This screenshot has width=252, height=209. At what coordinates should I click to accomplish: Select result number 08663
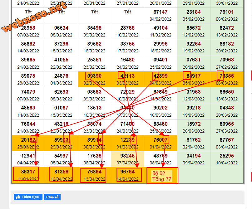[94, 92]
